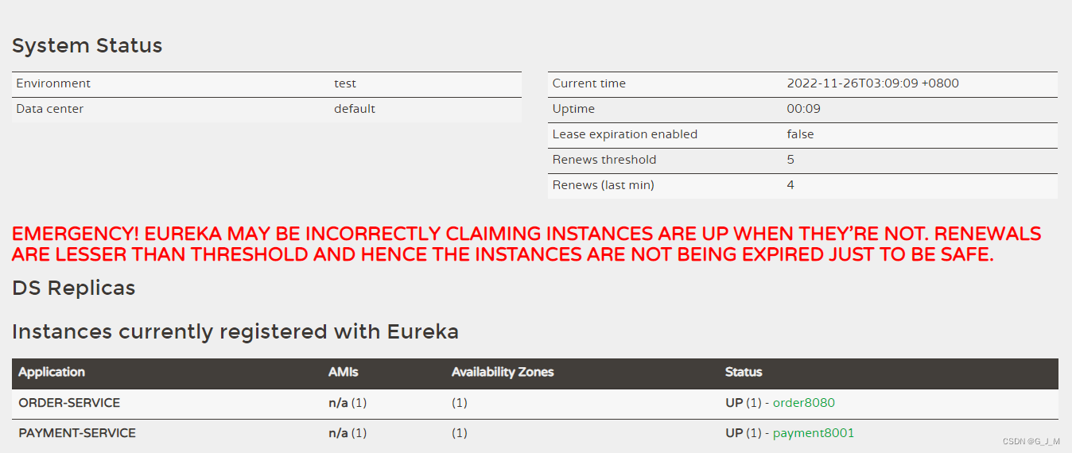The image size is (1072, 453).
Task: Click the AMIs column header
Action: pos(343,372)
